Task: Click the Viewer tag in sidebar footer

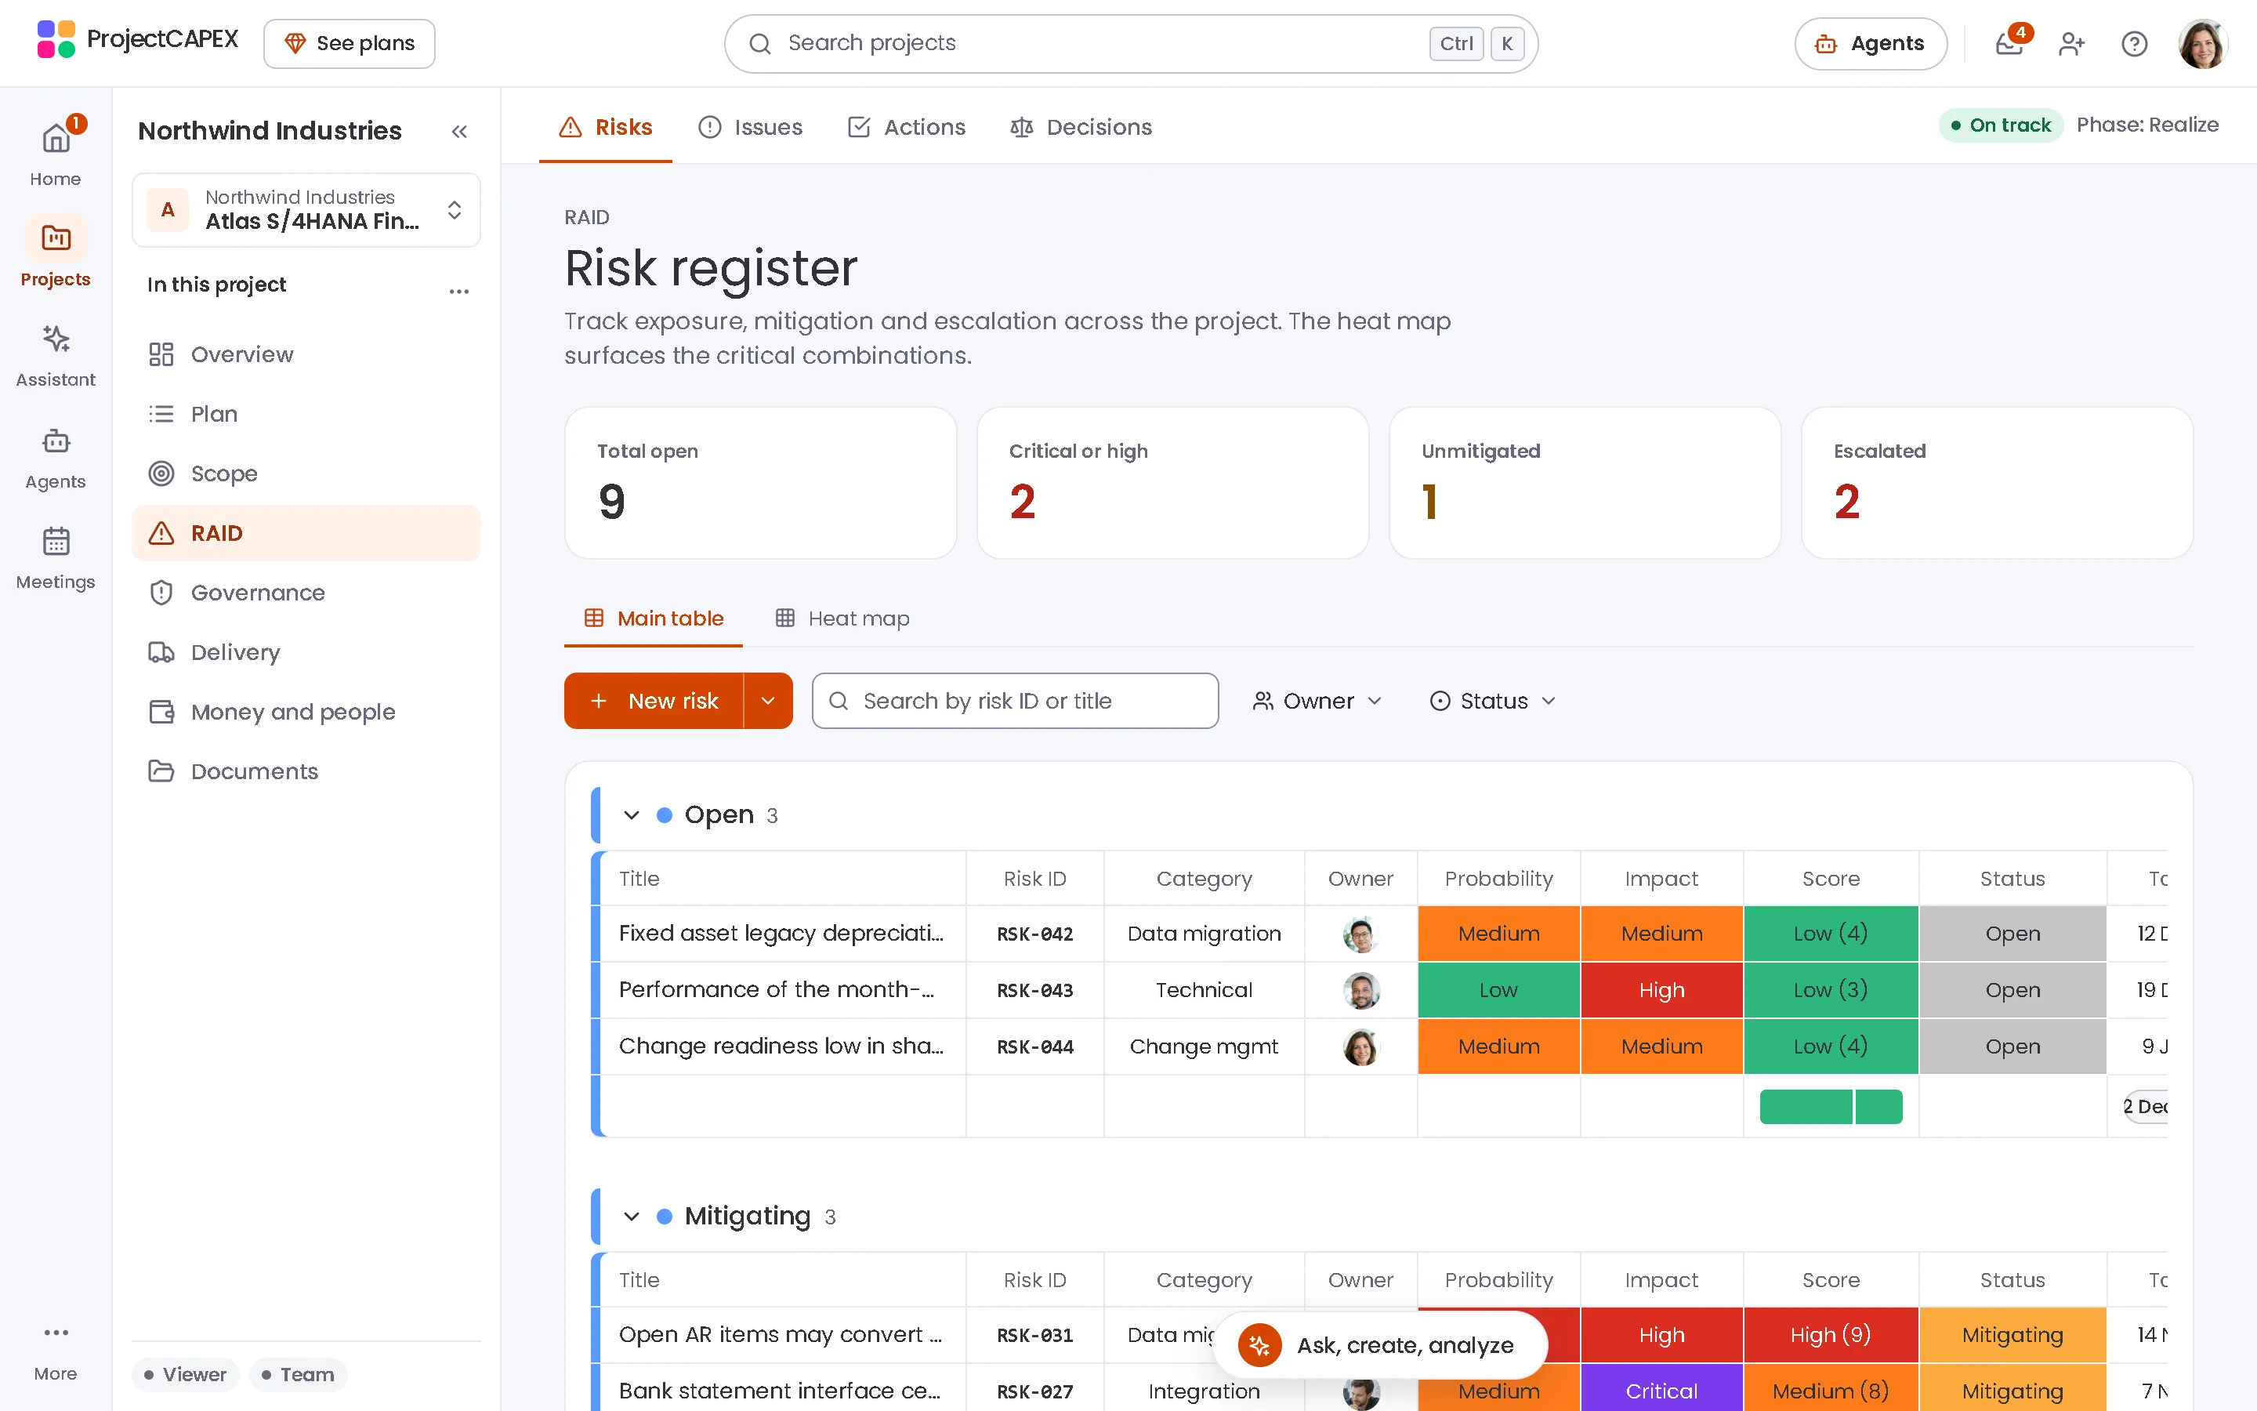Action: pos(186,1375)
